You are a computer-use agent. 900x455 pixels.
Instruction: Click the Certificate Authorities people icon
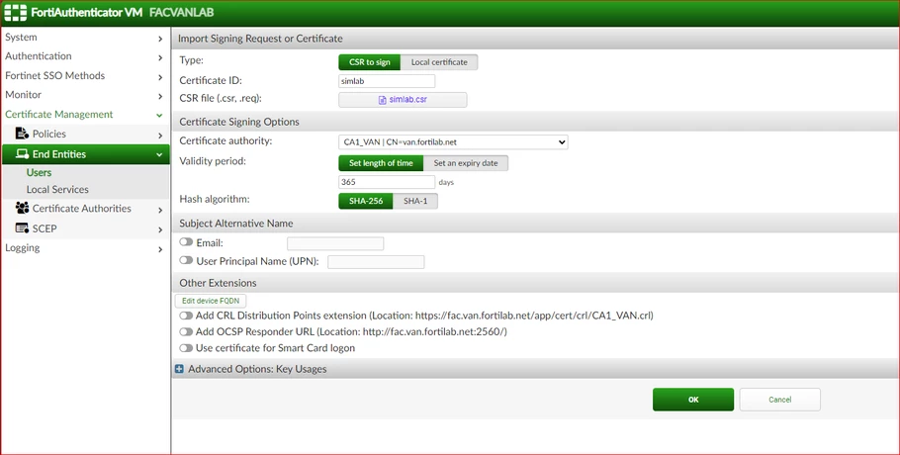click(22, 208)
